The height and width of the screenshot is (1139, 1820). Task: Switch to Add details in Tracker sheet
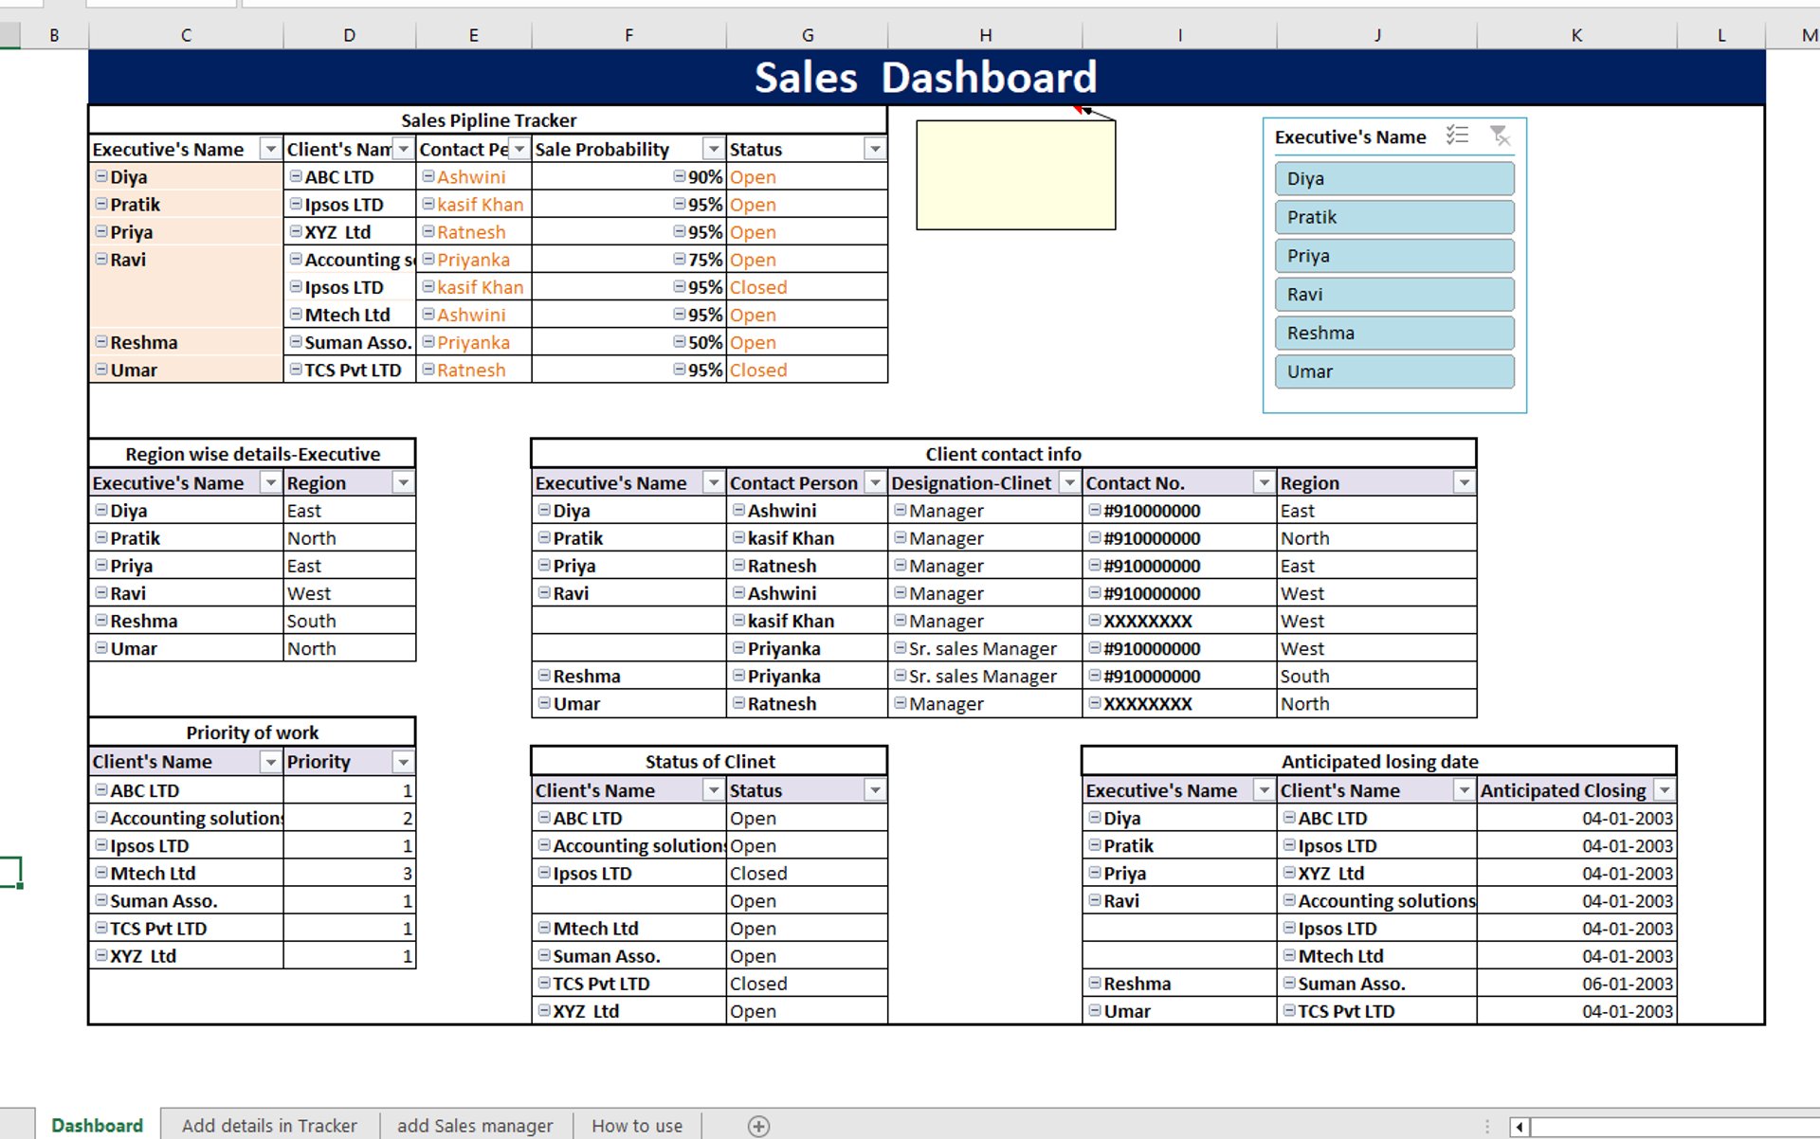coord(269,1126)
